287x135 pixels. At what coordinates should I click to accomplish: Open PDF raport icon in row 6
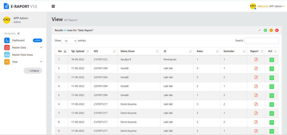(256, 104)
